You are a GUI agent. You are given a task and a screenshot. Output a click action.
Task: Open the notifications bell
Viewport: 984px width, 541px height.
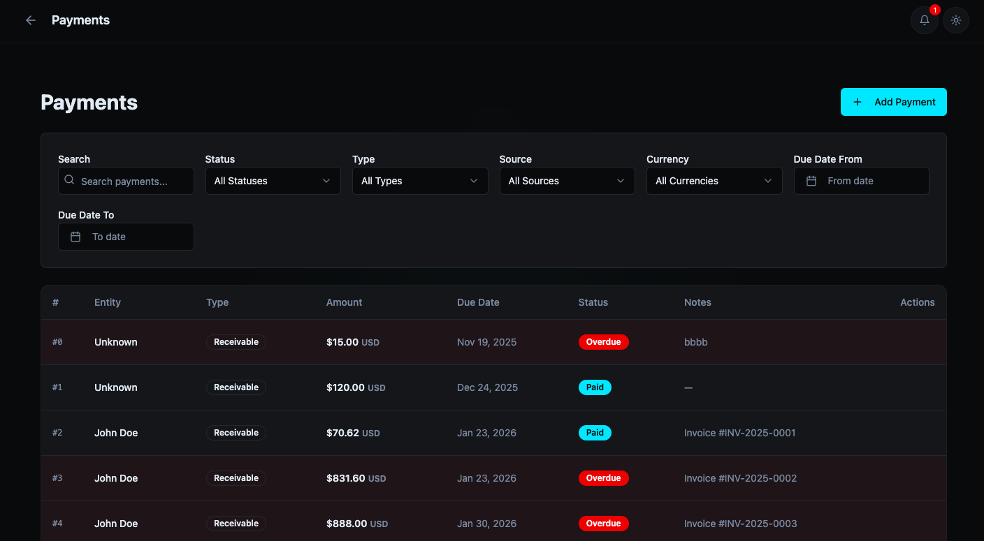(924, 20)
